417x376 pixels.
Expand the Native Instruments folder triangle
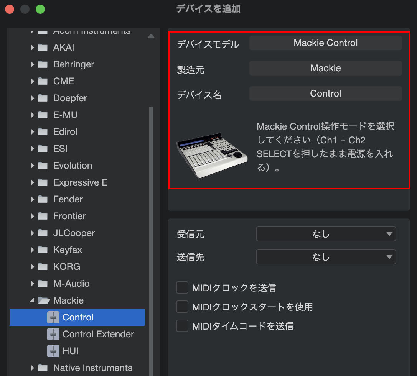point(33,368)
